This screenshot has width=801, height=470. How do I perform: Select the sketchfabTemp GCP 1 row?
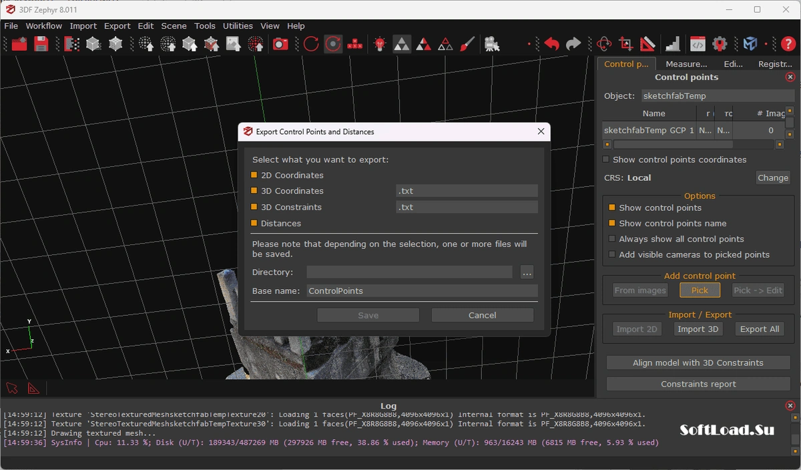click(x=692, y=131)
